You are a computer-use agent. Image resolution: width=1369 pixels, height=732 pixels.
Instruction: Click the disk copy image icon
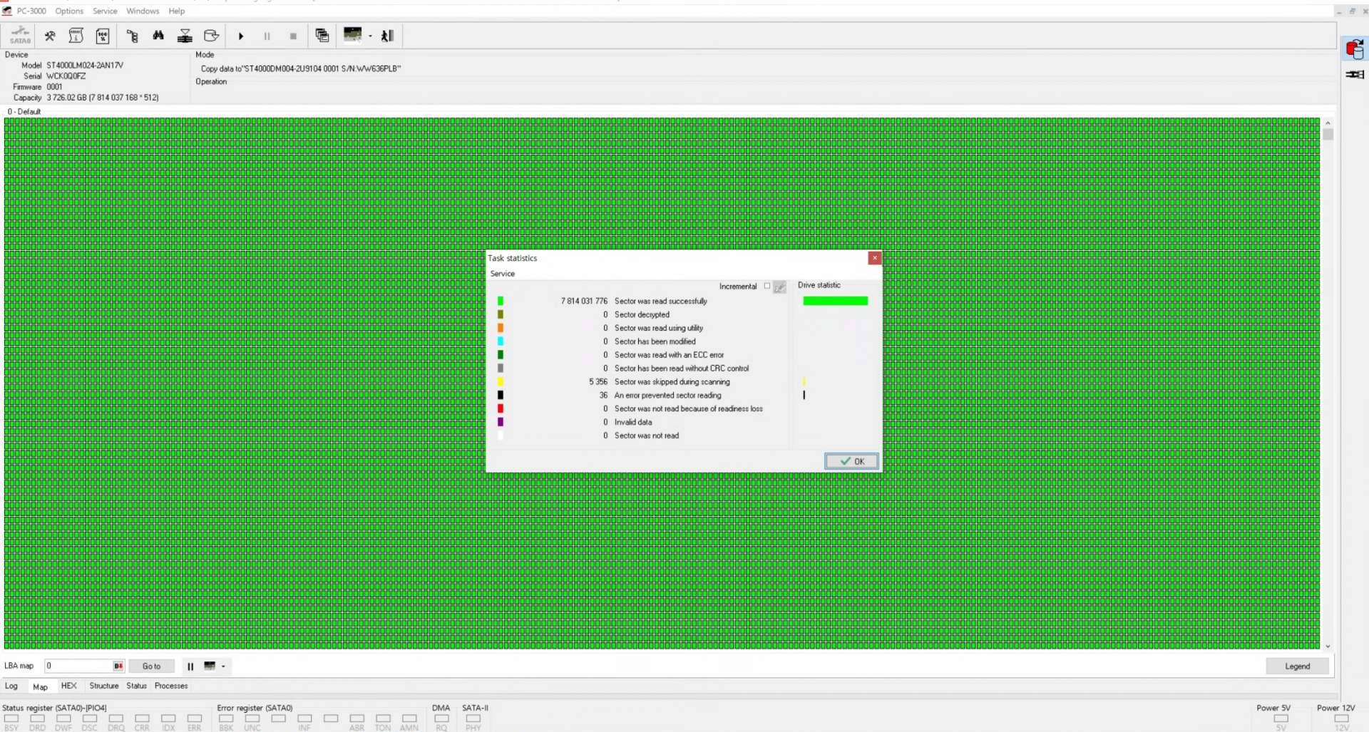(x=211, y=36)
